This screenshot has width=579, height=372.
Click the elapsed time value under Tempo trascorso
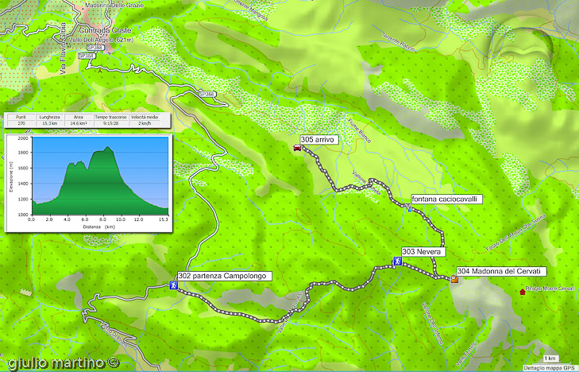coord(110,123)
